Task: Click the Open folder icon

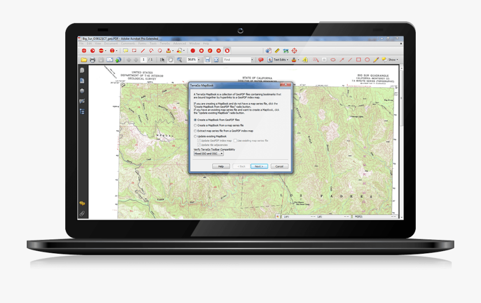Action: pyautogui.click(x=84, y=60)
